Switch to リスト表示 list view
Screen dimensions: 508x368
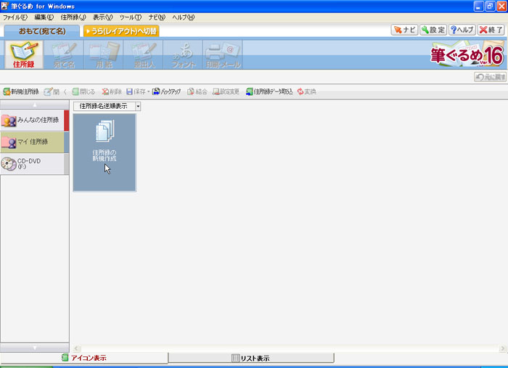pos(250,358)
